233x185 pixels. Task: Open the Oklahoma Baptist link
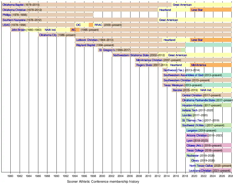13,5
